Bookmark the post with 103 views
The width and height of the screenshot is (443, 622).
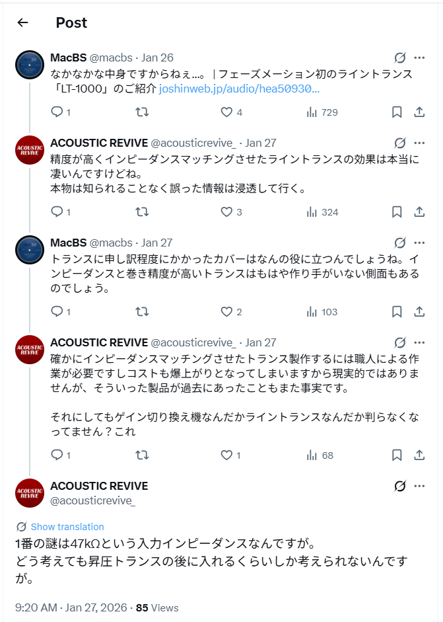(397, 312)
